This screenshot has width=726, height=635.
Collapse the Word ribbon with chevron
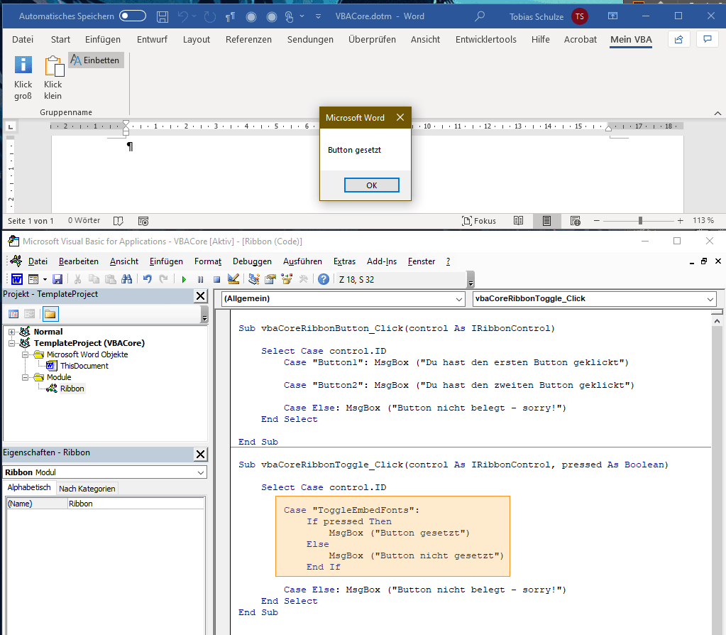(717, 114)
